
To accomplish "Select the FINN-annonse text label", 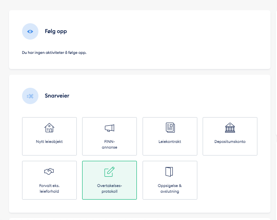I will click(109, 144).
